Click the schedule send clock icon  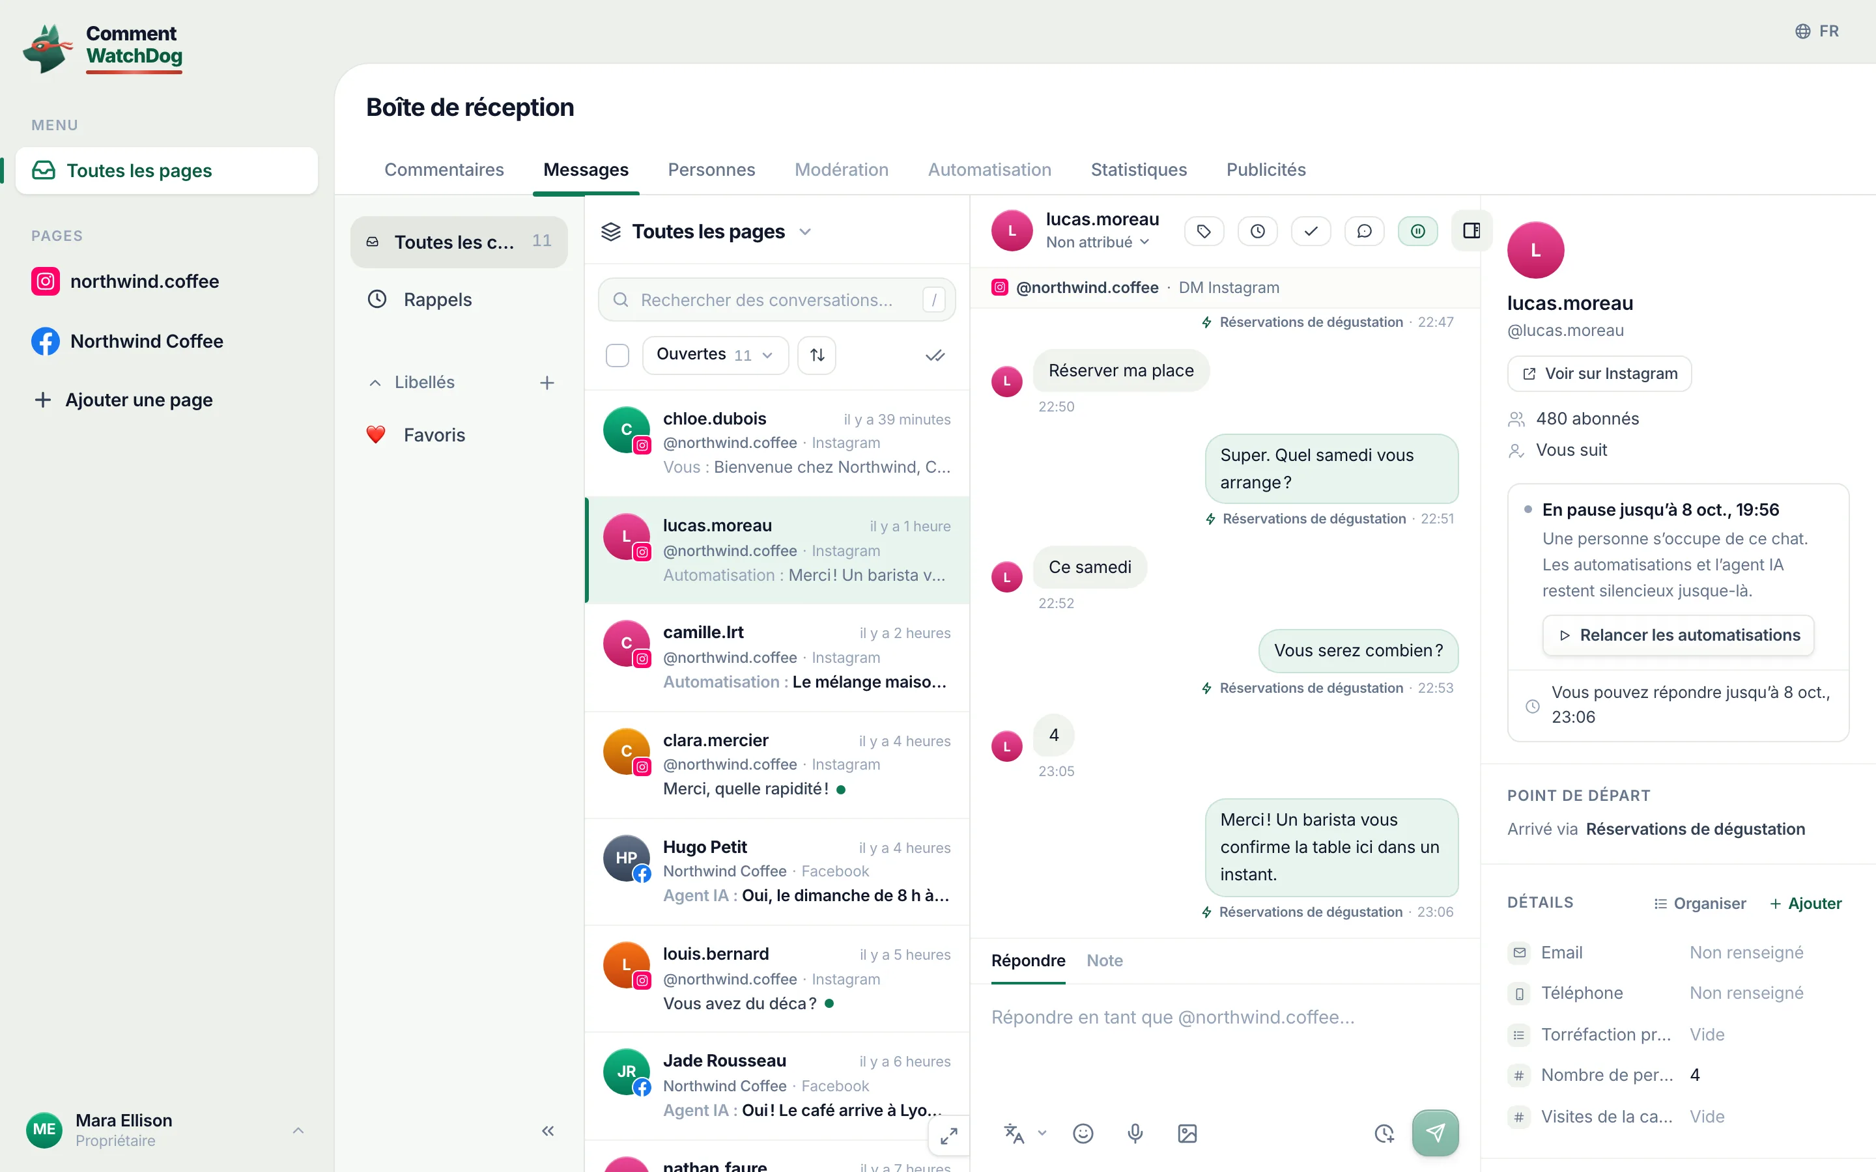(x=1384, y=1133)
